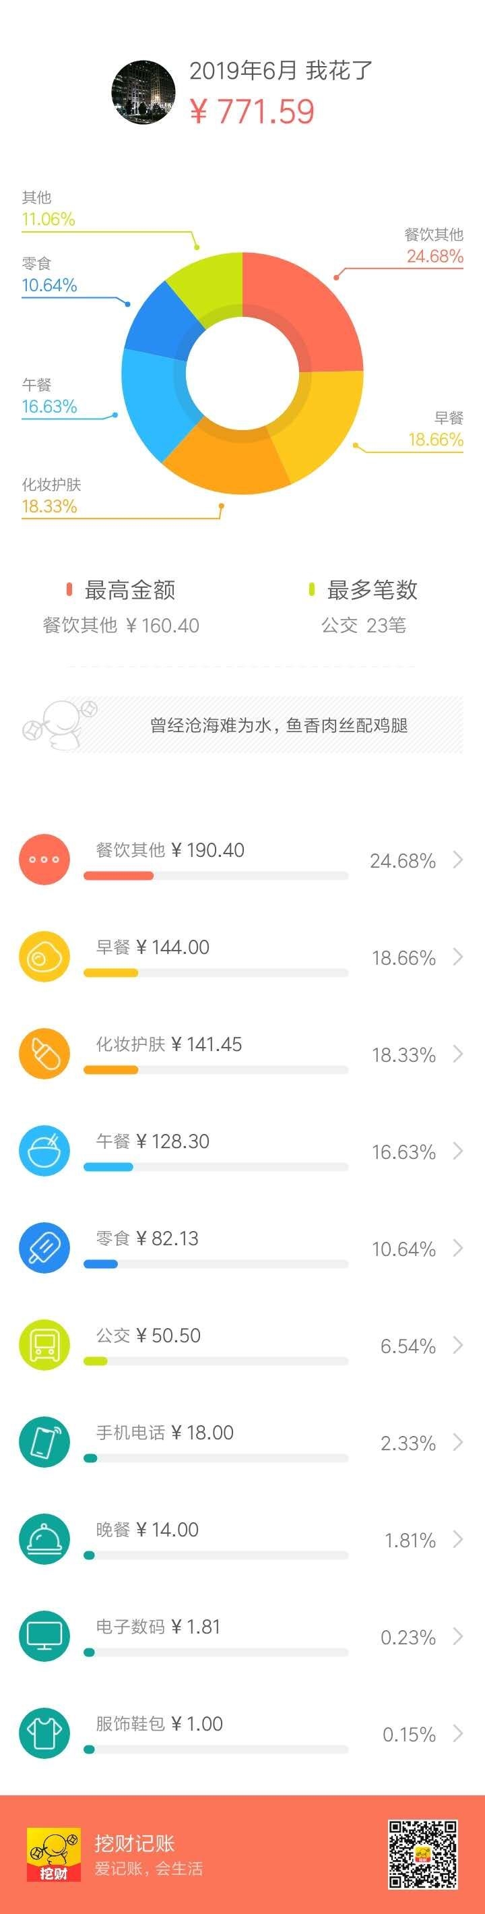The width and height of the screenshot is (485, 1914).
Task: Tap the 零食 popsicle icon
Action: (44, 1247)
